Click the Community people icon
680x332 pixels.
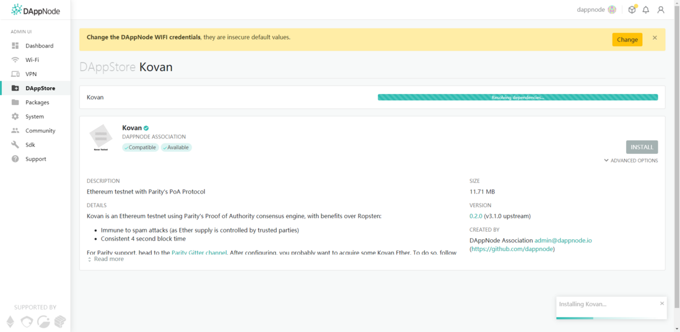(15, 130)
